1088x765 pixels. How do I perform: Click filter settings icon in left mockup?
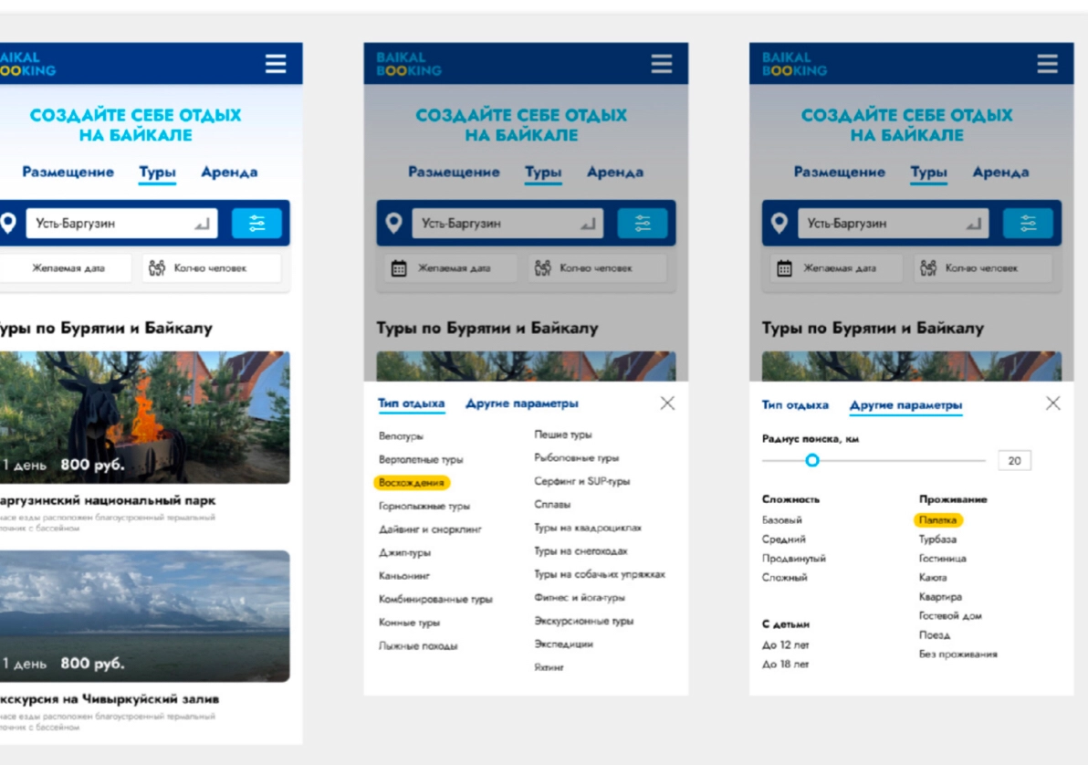pyautogui.click(x=256, y=224)
